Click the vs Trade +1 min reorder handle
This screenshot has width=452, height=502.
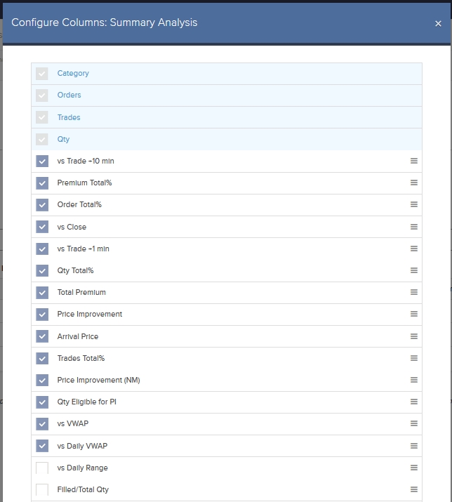coord(414,249)
